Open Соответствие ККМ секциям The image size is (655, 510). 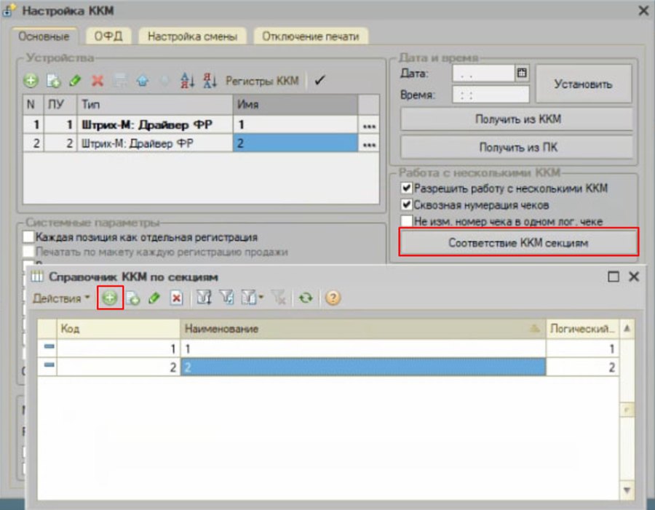pos(518,242)
